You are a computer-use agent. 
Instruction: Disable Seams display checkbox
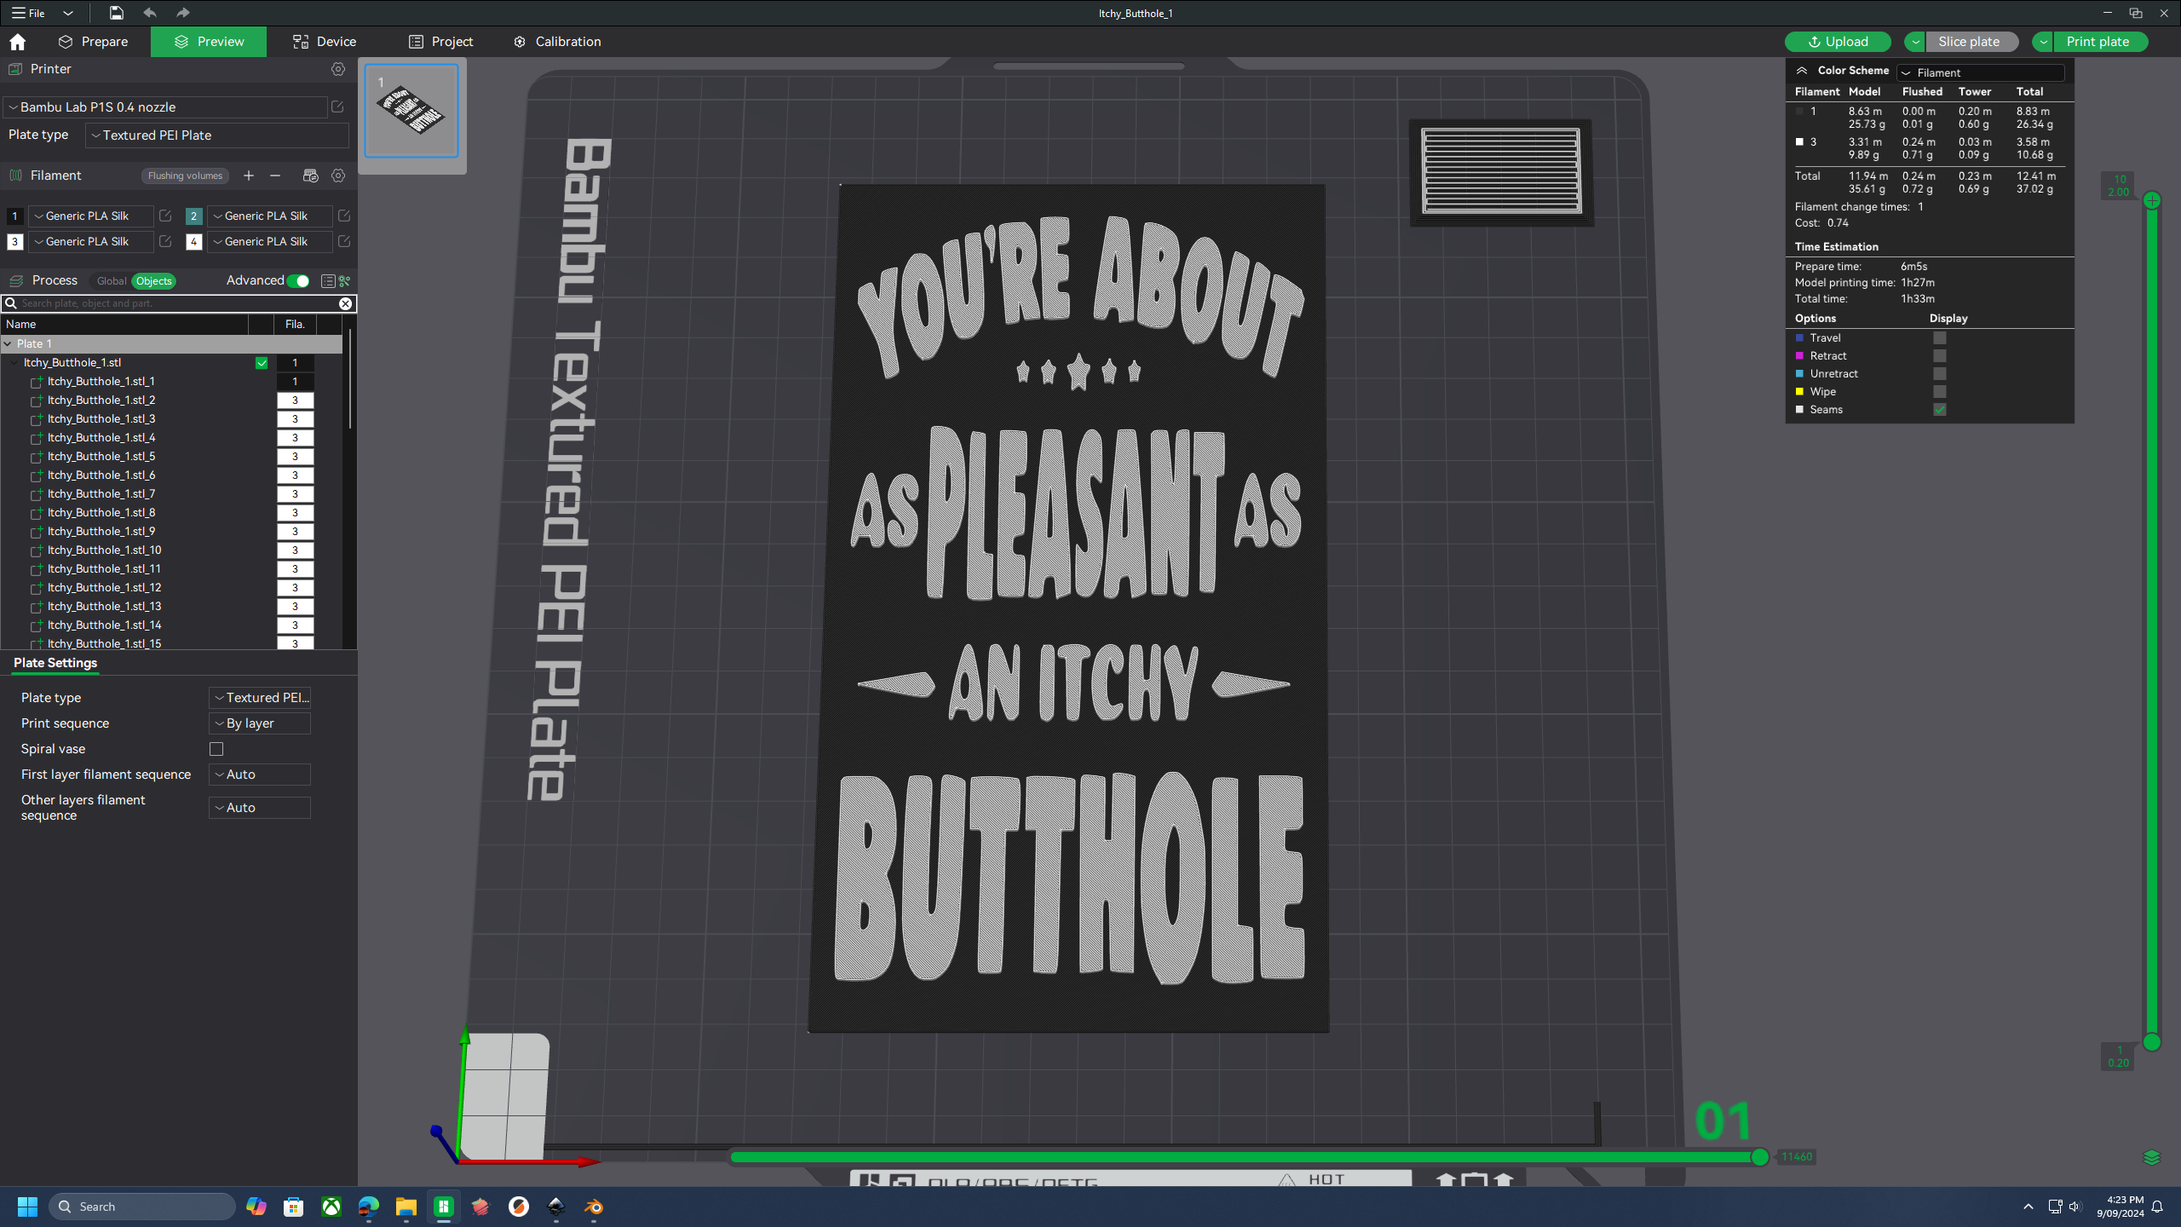[x=1940, y=410]
